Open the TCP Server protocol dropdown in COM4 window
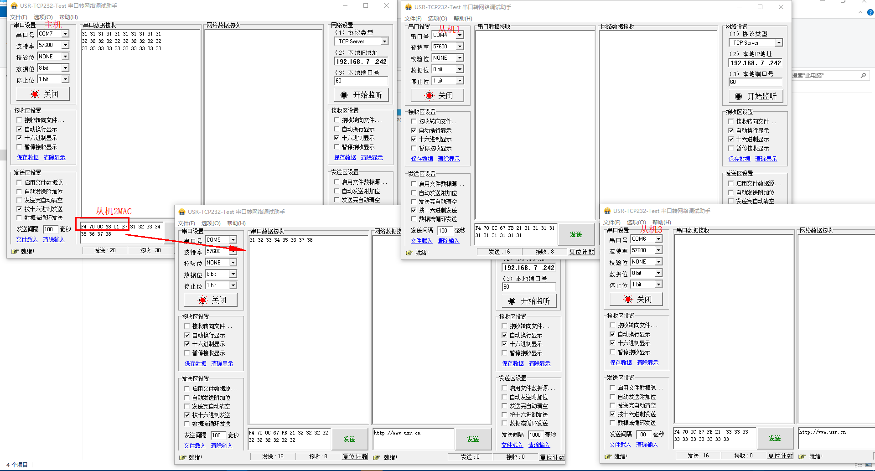This screenshot has height=471, width=875. click(779, 43)
